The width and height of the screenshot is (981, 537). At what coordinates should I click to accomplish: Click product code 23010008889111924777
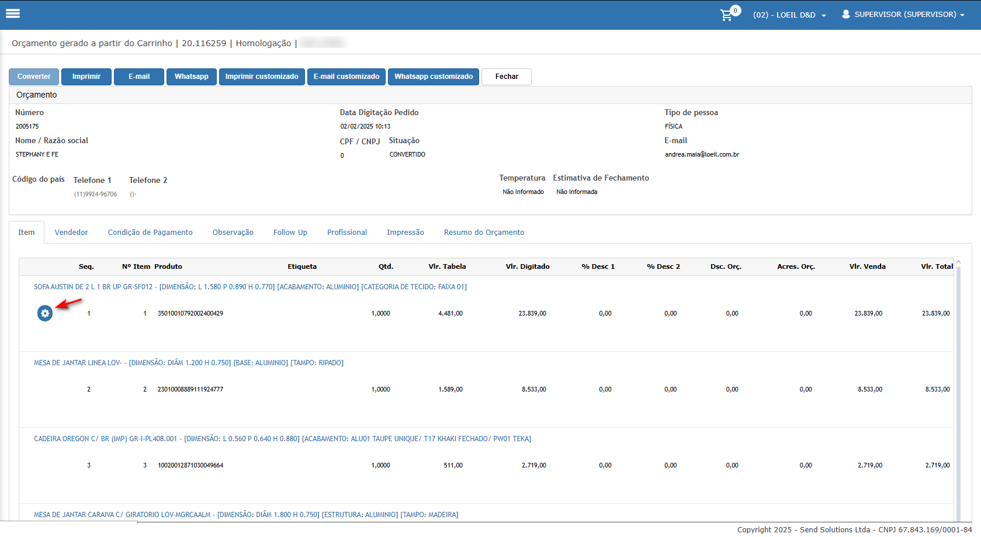190,390
